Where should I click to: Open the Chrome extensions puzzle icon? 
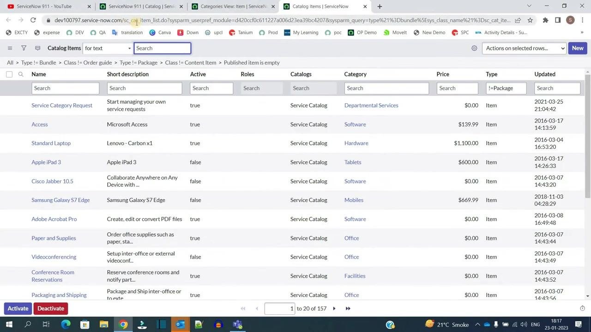point(545,20)
